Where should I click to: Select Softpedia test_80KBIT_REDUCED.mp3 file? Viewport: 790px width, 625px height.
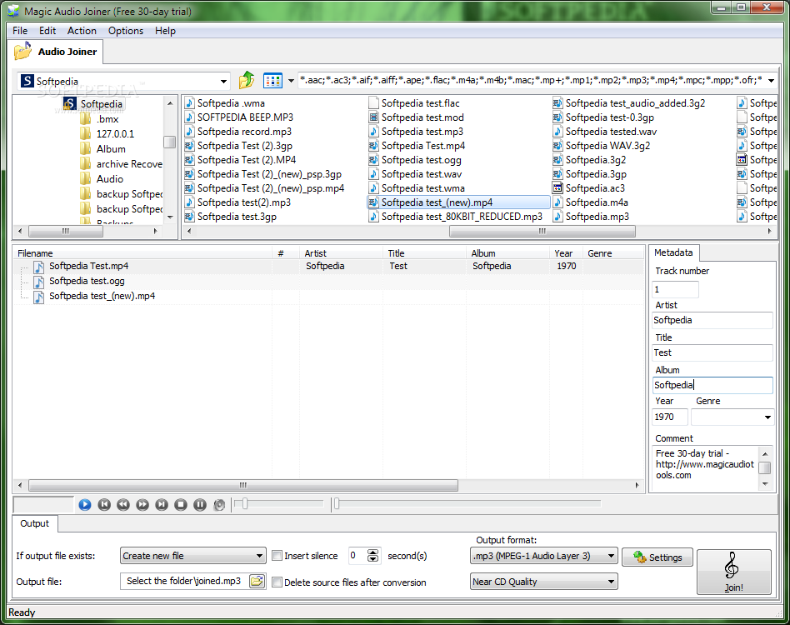point(456,216)
